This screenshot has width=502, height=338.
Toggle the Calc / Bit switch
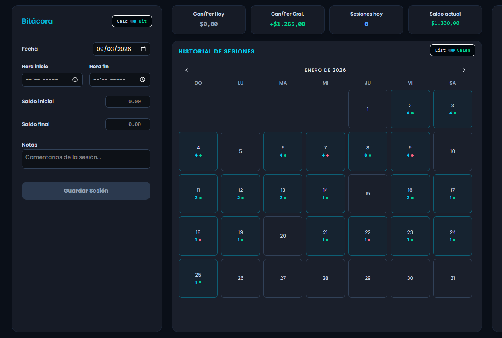pos(132,21)
